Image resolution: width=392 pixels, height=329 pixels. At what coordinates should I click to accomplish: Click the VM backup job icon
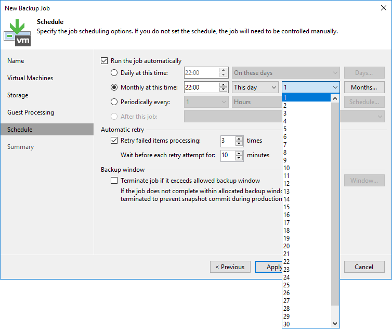click(x=17, y=31)
